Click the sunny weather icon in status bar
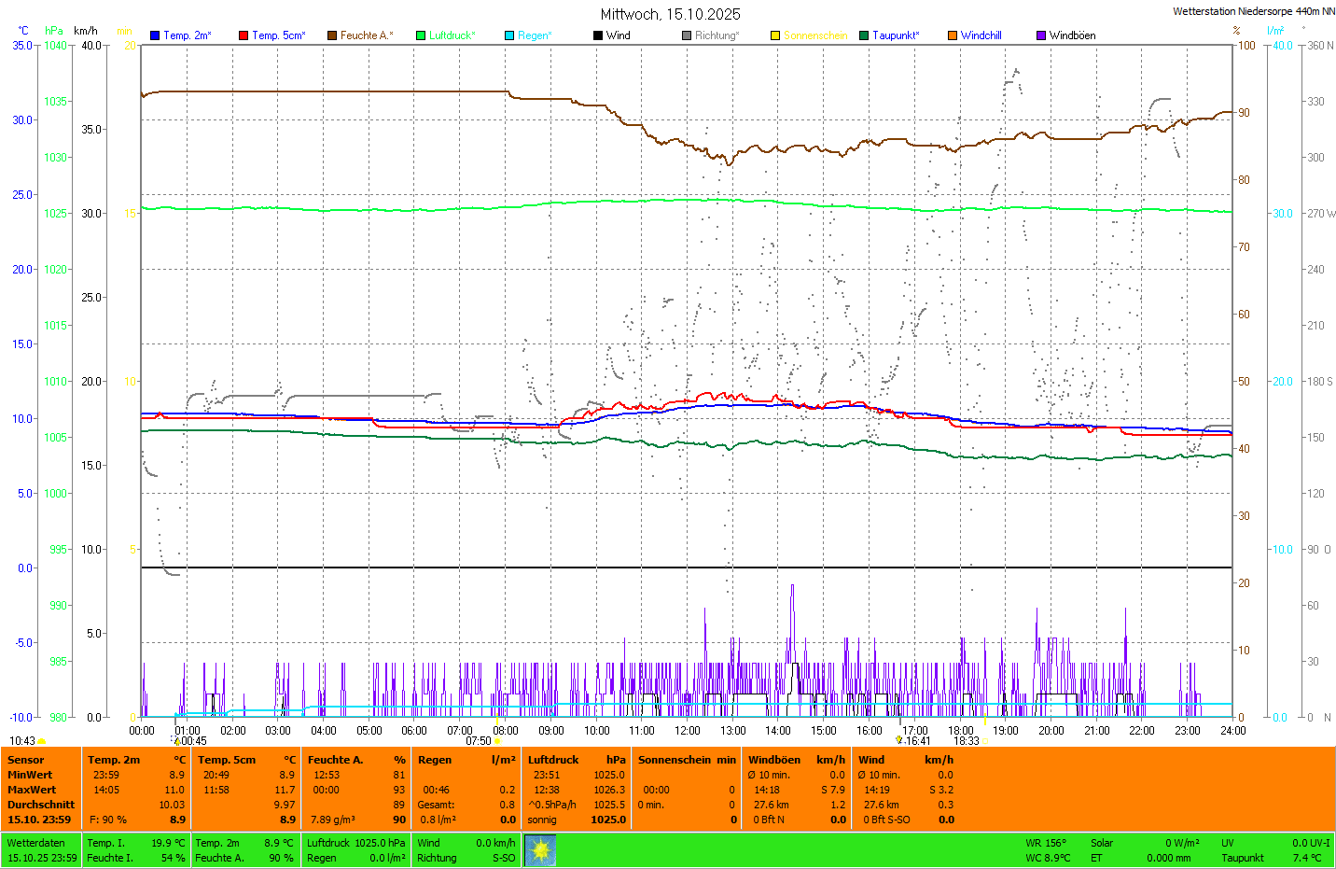This screenshot has height=869, width=1336. point(540,850)
